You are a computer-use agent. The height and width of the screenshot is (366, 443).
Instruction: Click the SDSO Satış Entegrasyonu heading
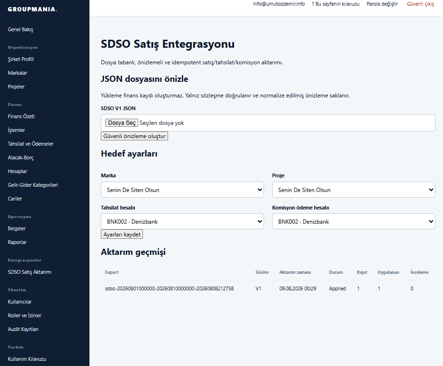[x=168, y=44]
